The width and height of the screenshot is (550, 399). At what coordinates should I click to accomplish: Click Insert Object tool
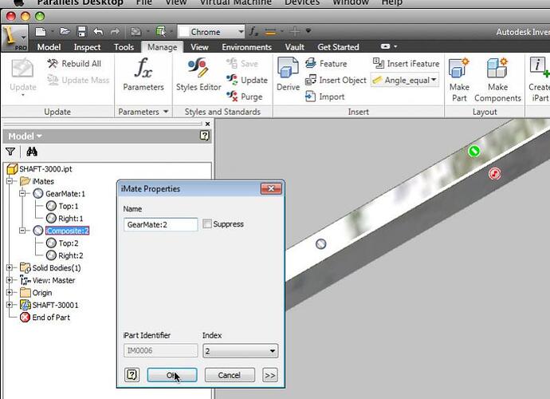pos(336,80)
